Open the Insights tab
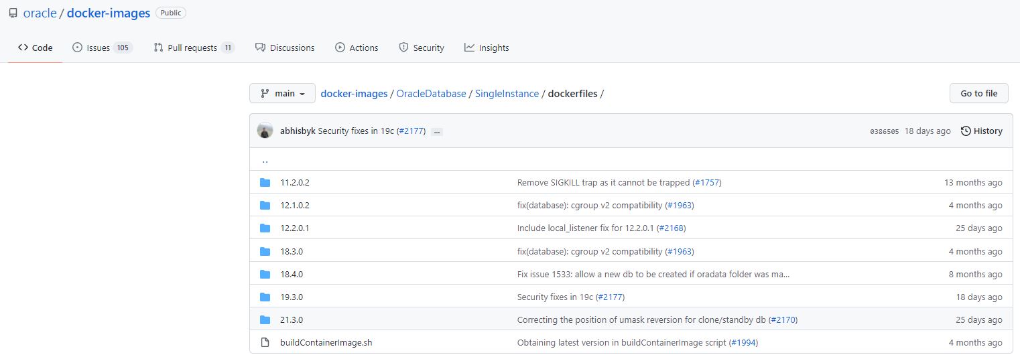 click(x=487, y=48)
